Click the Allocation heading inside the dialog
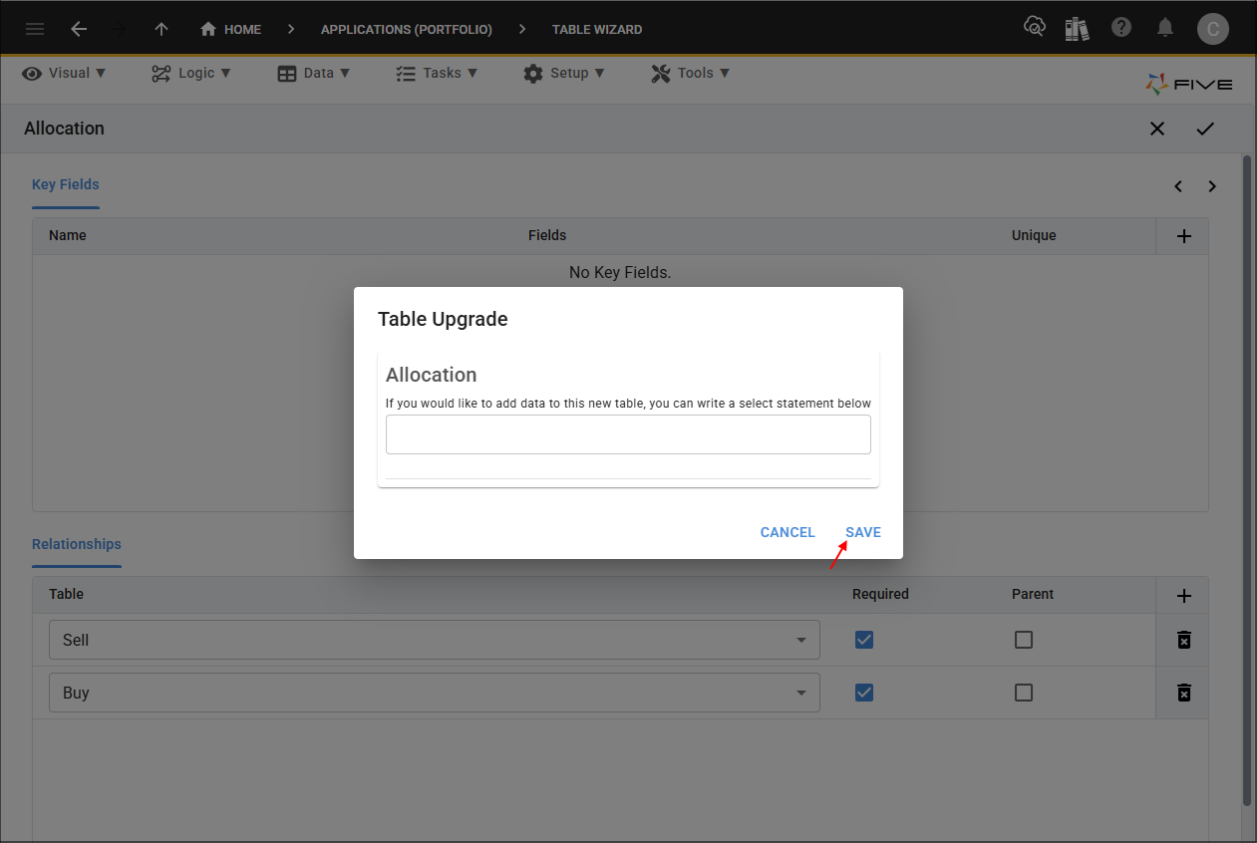This screenshot has height=843, width=1257. 432,375
